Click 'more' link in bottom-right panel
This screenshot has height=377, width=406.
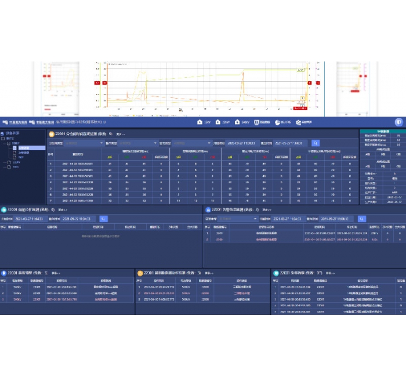pos(329,272)
